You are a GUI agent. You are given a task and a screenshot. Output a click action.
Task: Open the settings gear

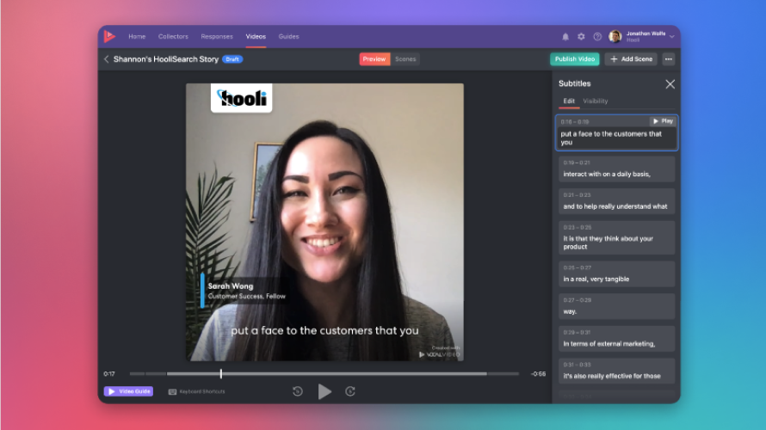[x=581, y=37]
